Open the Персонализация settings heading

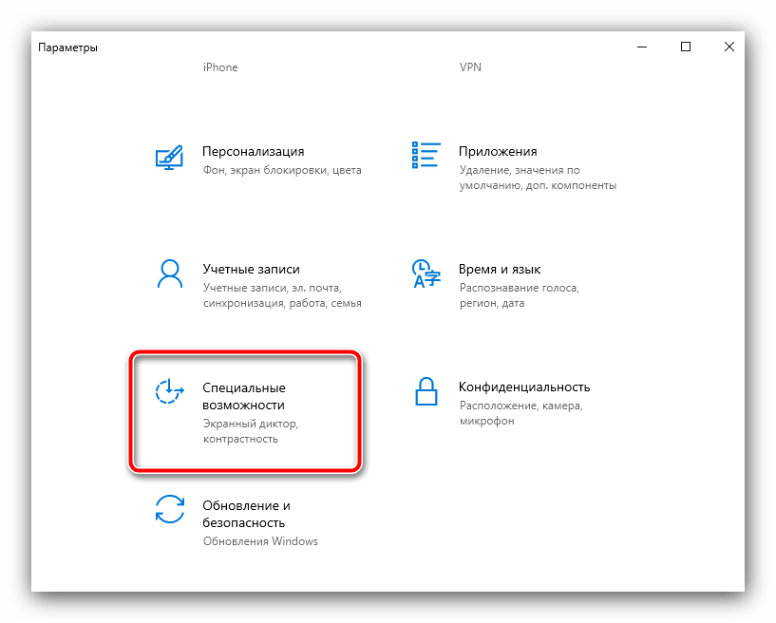coord(253,151)
